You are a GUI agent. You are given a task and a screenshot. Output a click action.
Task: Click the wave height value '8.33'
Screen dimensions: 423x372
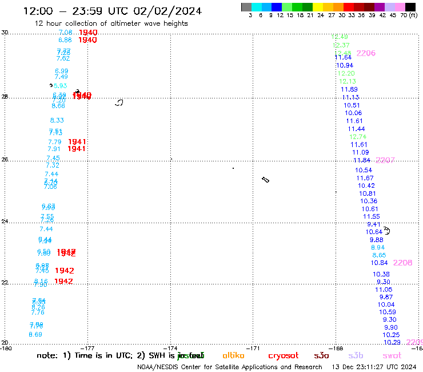(57, 120)
